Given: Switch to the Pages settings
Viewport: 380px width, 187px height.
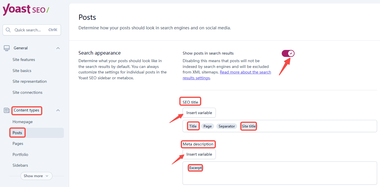Looking at the screenshot, I should [18, 143].
